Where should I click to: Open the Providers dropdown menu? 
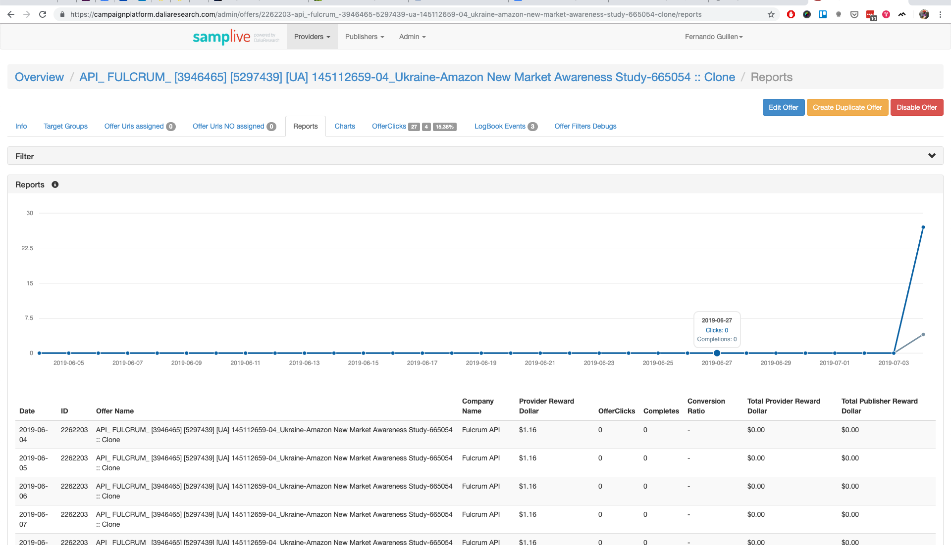coord(312,37)
